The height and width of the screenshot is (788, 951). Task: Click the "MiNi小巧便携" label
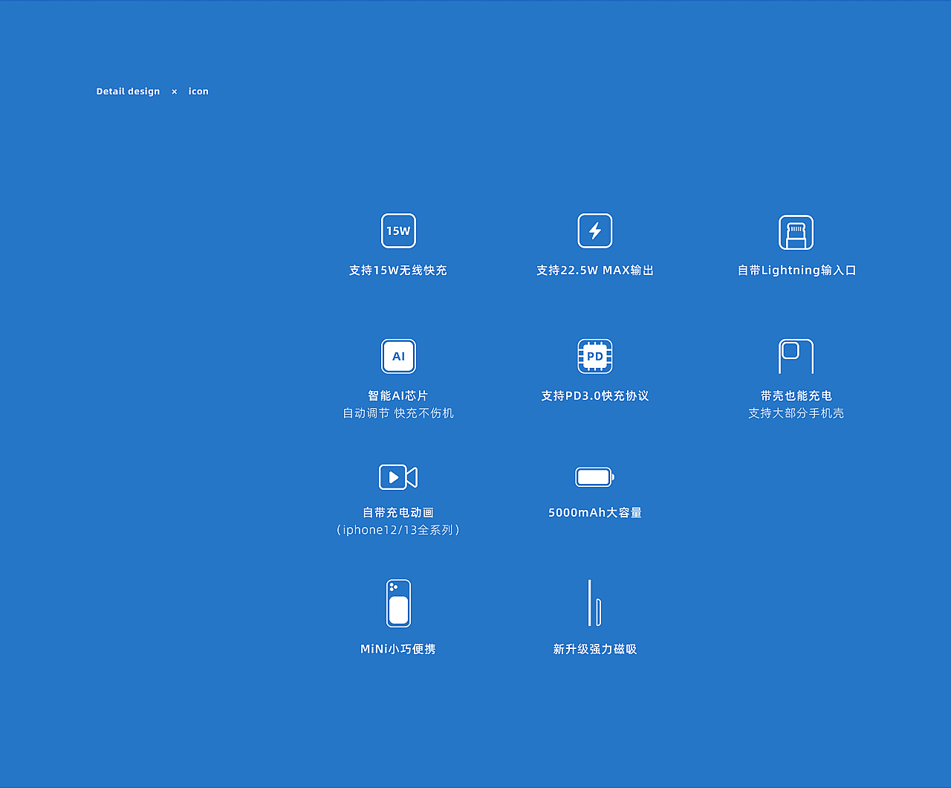coord(398,649)
